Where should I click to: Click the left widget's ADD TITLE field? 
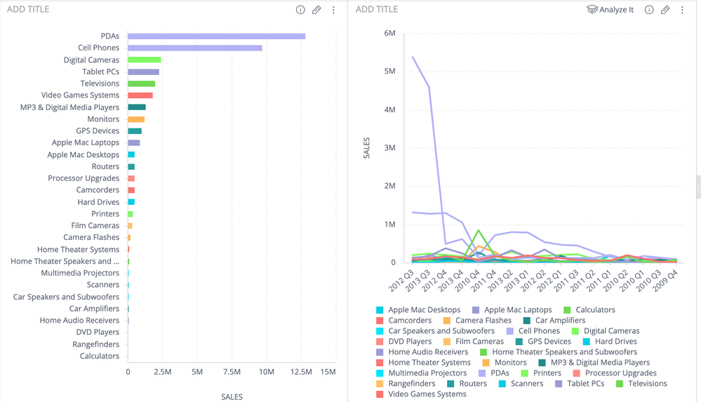[x=28, y=10]
